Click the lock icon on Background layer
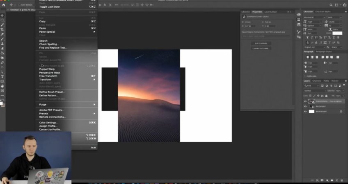Image resolution: width=348 pixels, height=184 pixels. pos(341,111)
